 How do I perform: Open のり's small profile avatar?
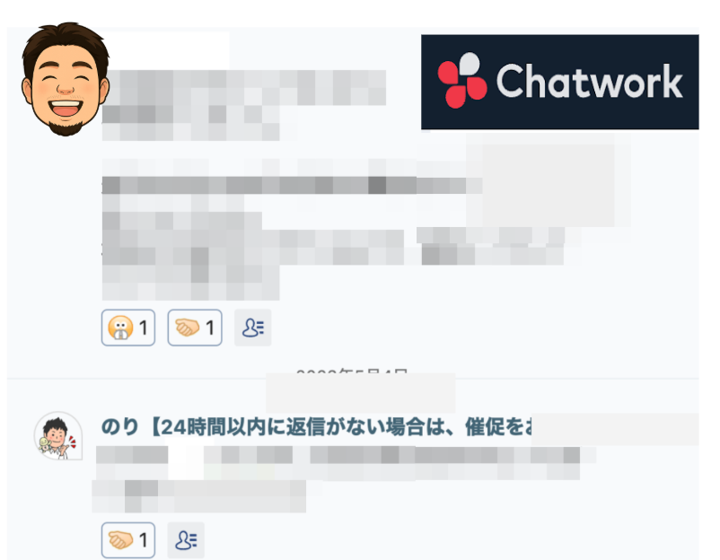pos(58,435)
